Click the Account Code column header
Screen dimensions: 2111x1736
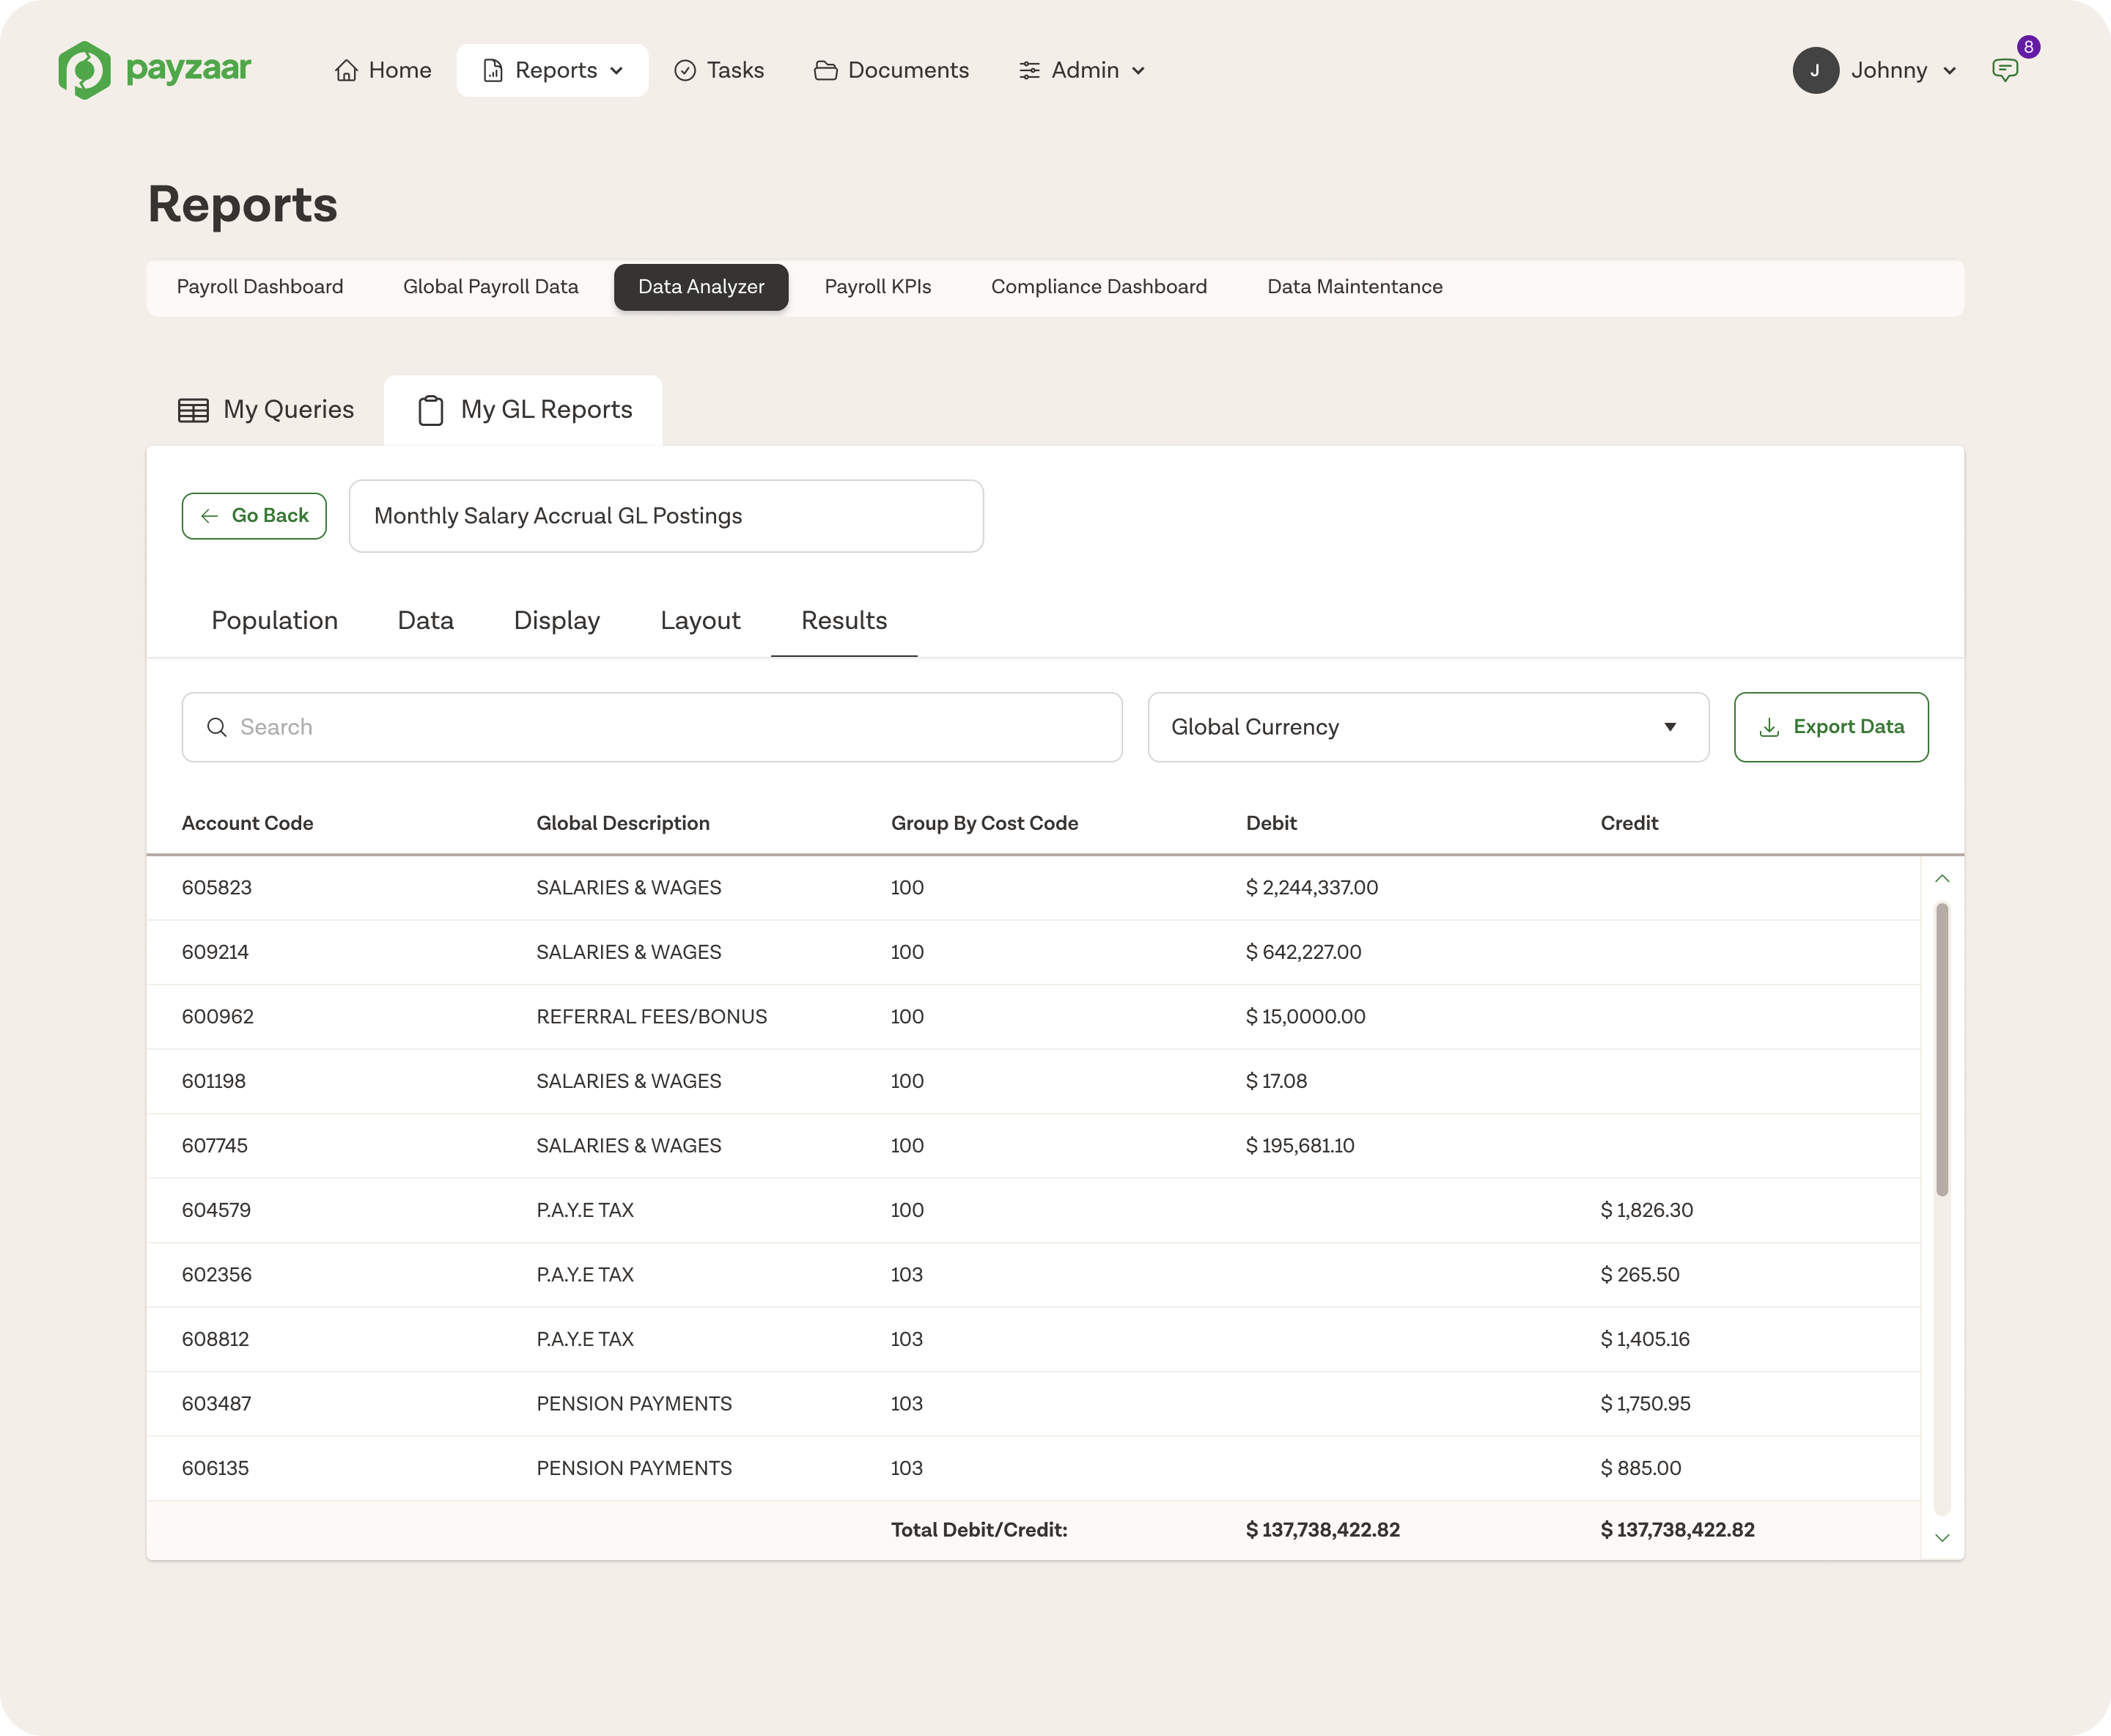click(247, 823)
